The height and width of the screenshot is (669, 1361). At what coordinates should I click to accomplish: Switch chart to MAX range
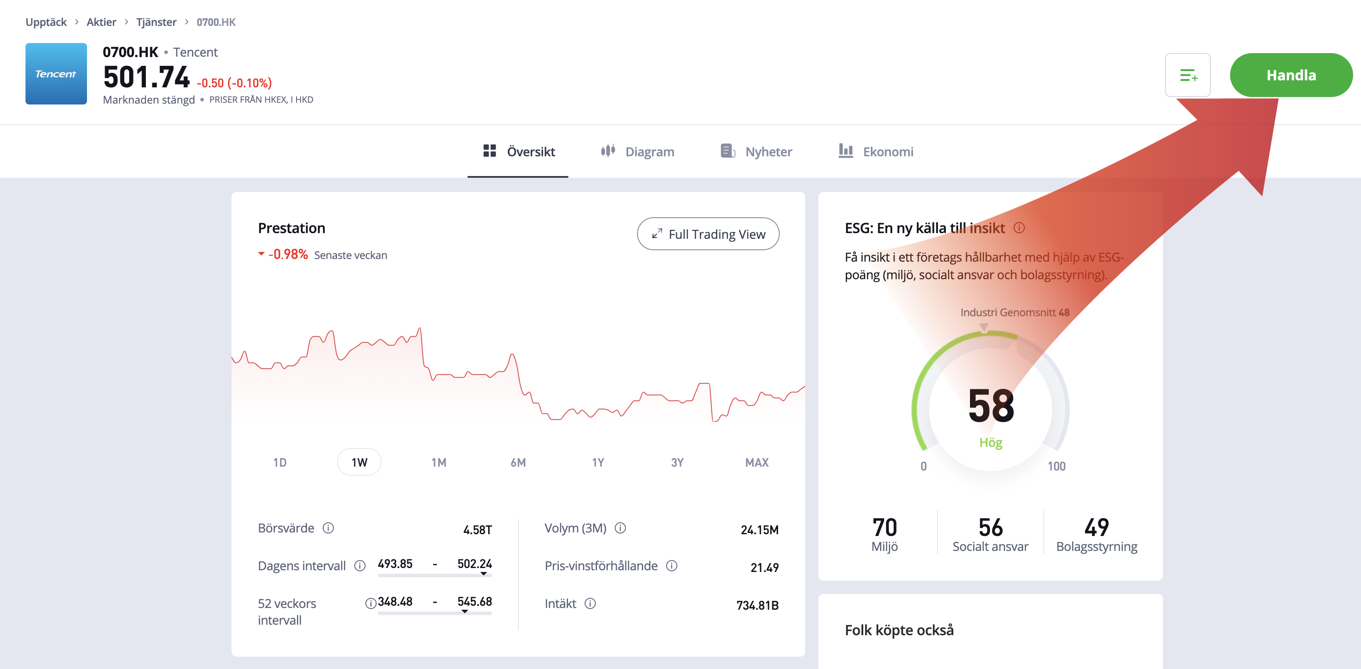757,463
